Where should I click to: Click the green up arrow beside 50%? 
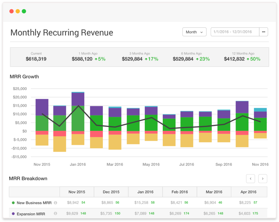(x=248, y=59)
